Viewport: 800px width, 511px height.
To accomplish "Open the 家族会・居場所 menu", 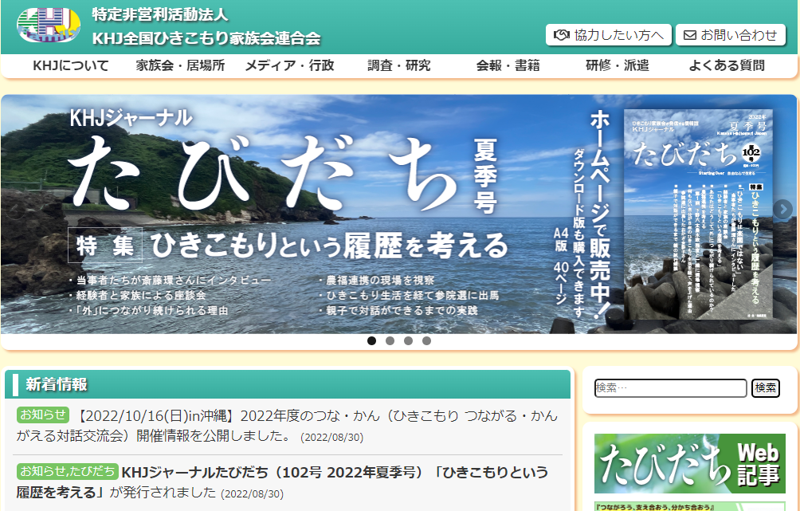I will 180,65.
